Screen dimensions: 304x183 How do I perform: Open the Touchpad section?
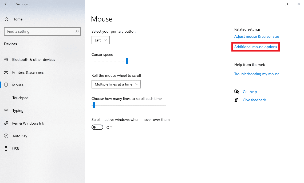coord(20,98)
